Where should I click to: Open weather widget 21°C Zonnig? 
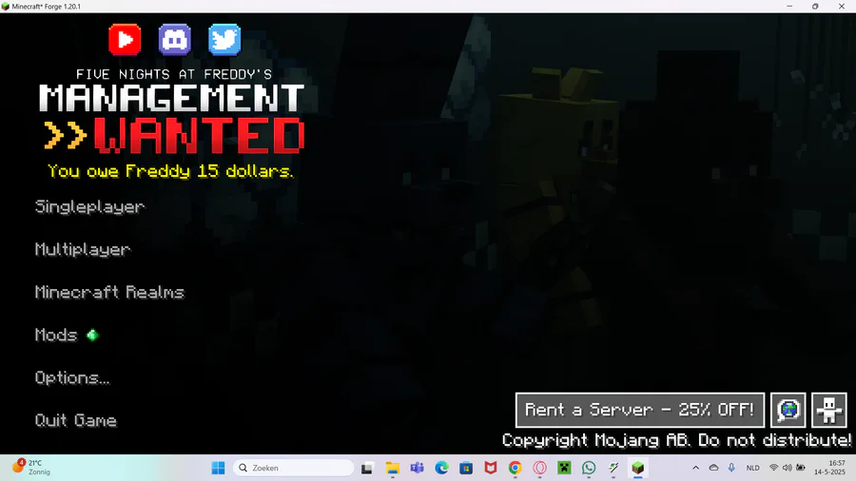pyautogui.click(x=31, y=468)
